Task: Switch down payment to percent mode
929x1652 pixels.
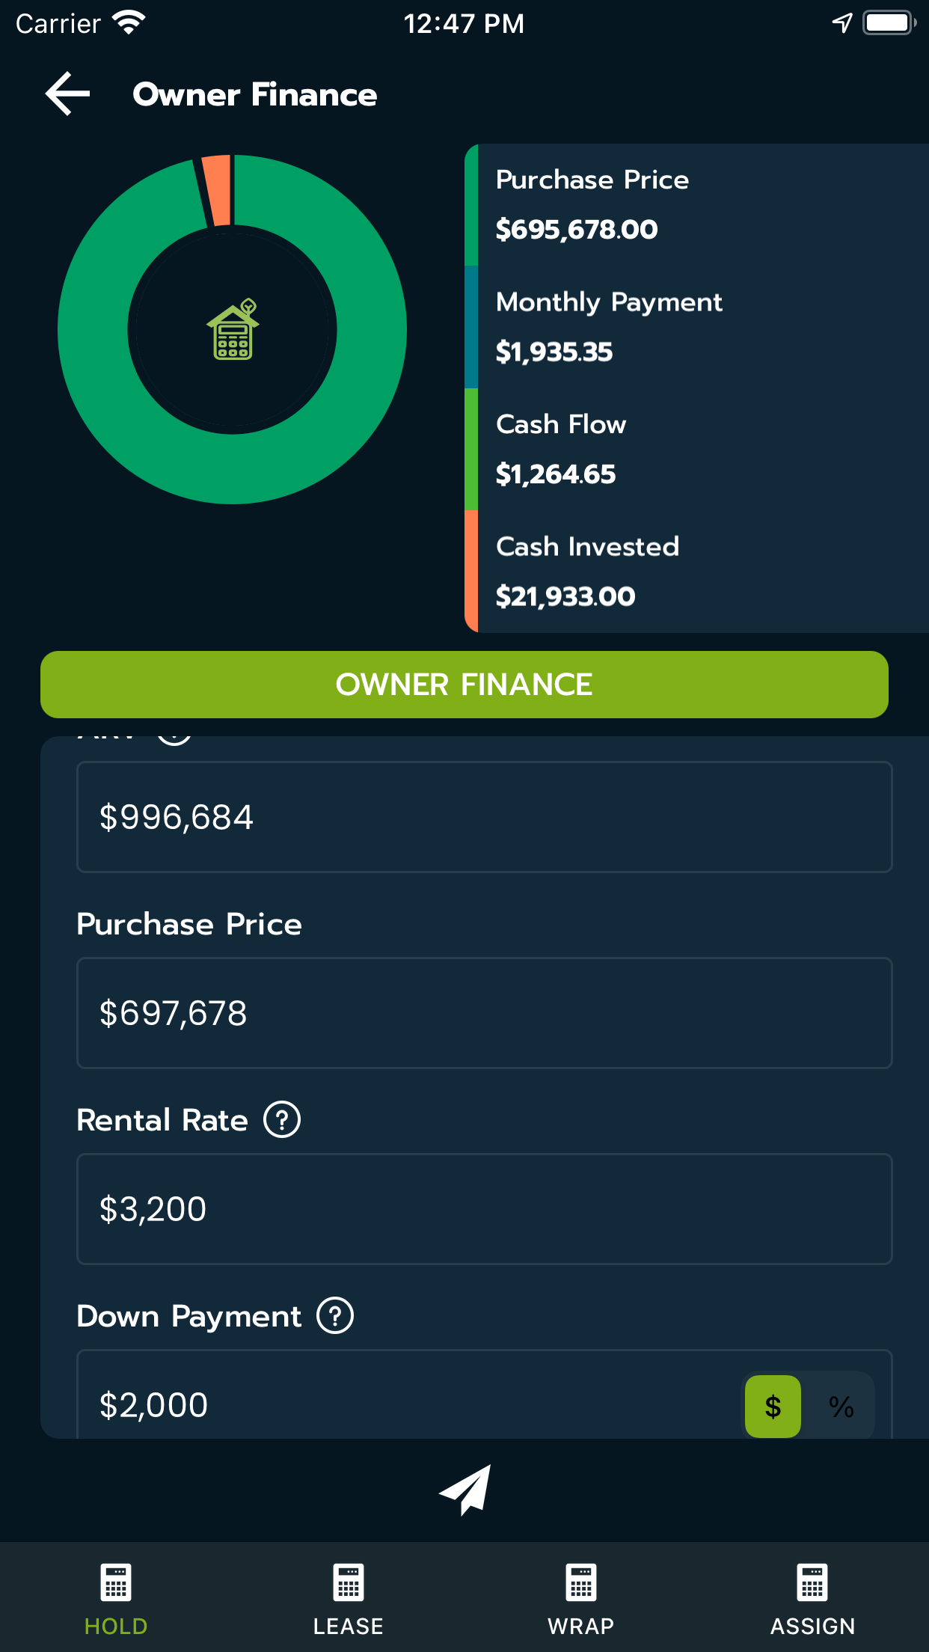Action: [x=841, y=1407]
